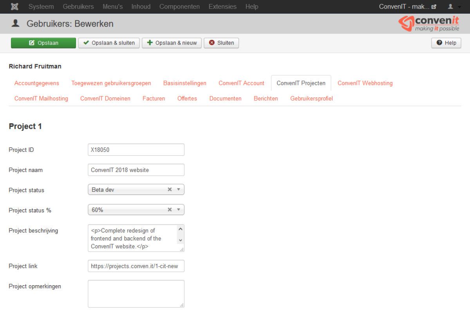Click Opslaan & sluiten button
This screenshot has height=313, width=470.
109,43
